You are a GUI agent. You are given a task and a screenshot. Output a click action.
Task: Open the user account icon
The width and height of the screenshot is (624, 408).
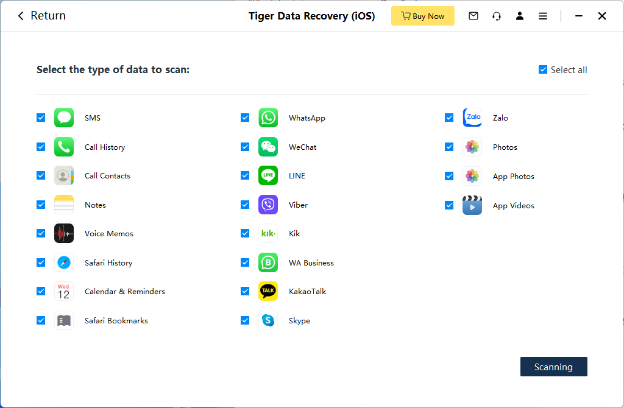click(520, 16)
